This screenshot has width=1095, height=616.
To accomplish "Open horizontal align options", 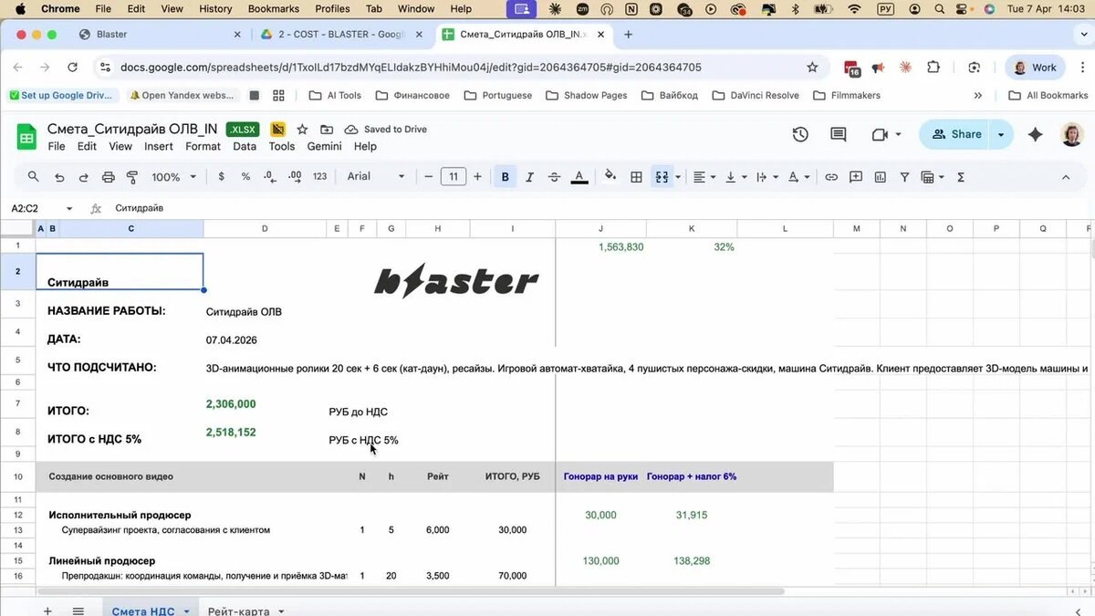I will coord(704,177).
